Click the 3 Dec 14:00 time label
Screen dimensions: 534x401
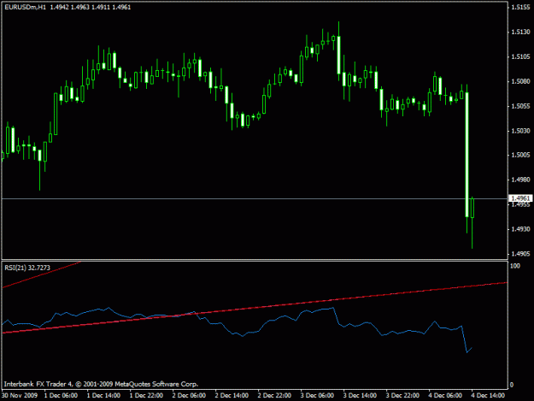point(360,396)
